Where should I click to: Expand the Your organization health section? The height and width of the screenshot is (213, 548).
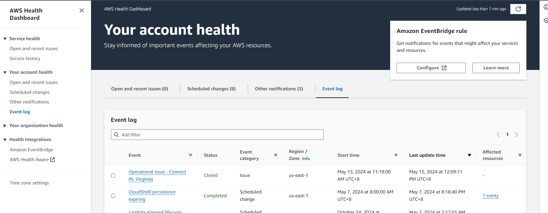click(5, 126)
